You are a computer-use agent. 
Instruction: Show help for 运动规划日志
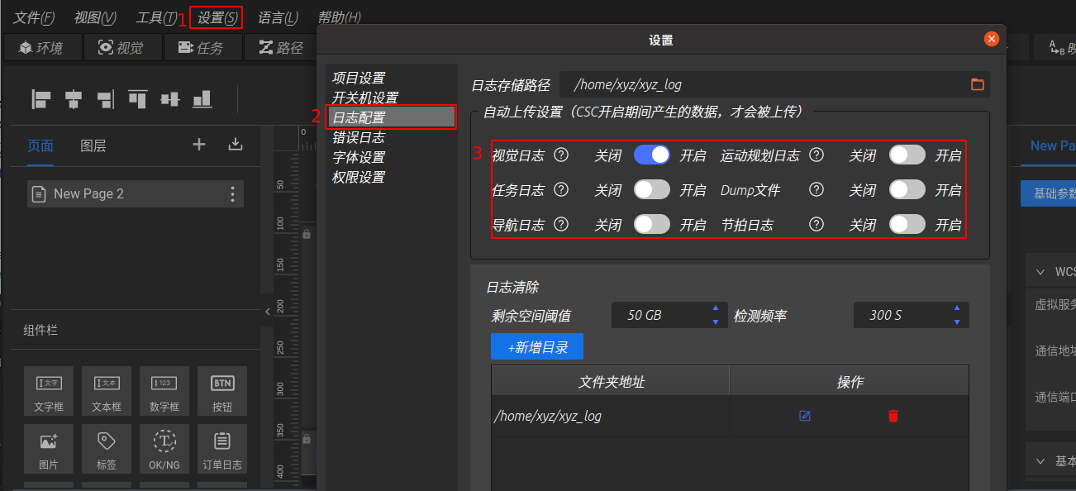pos(817,155)
